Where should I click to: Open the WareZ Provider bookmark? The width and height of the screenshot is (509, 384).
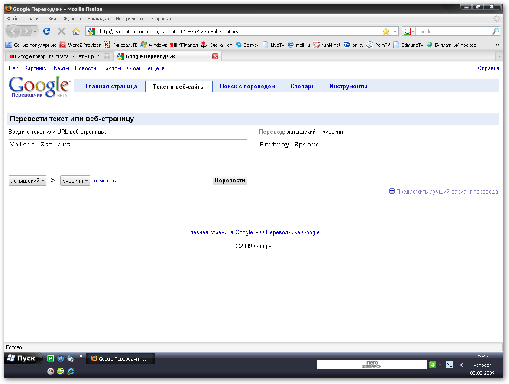80,45
